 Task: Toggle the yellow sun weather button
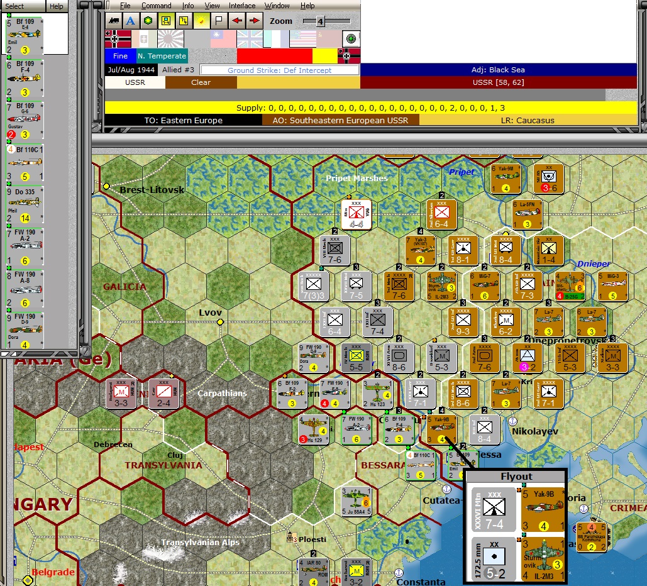[x=201, y=21]
